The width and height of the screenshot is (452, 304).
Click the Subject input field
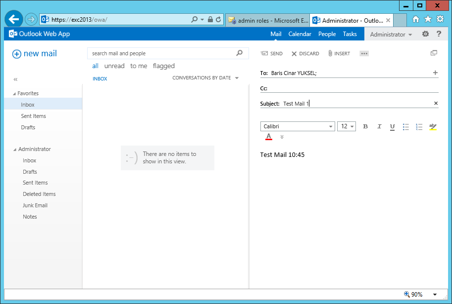point(356,104)
